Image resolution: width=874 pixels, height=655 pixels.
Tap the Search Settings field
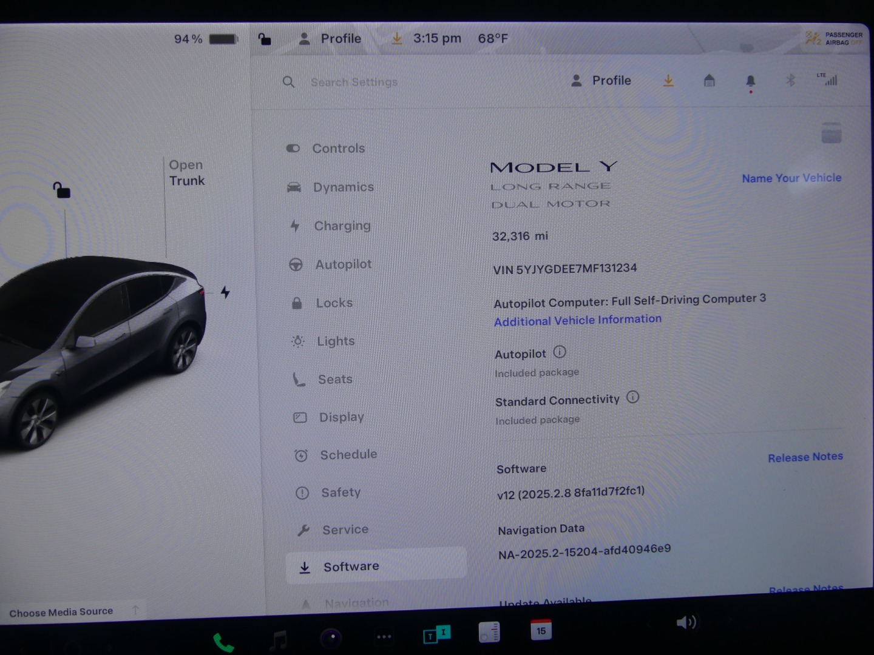354,82
